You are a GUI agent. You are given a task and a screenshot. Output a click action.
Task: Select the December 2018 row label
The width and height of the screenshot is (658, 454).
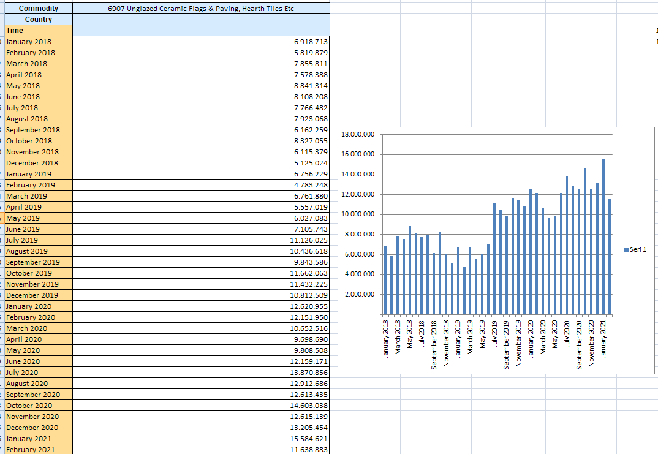click(x=39, y=163)
